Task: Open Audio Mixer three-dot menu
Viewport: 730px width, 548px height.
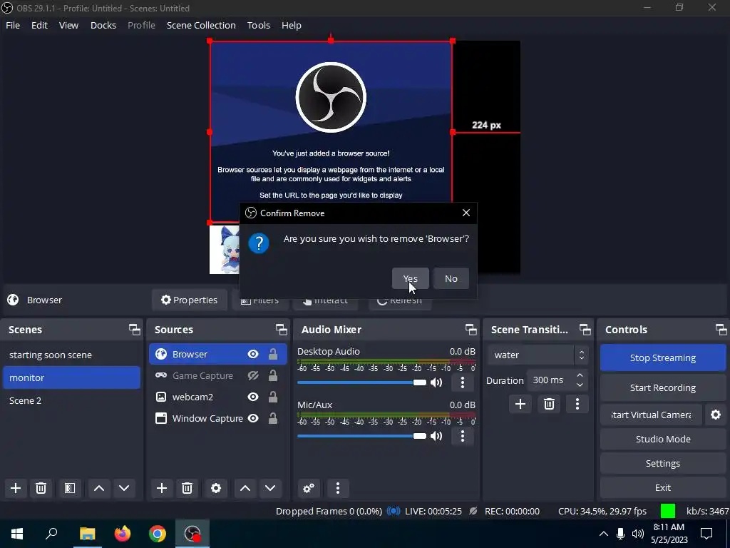Action: tap(338, 488)
